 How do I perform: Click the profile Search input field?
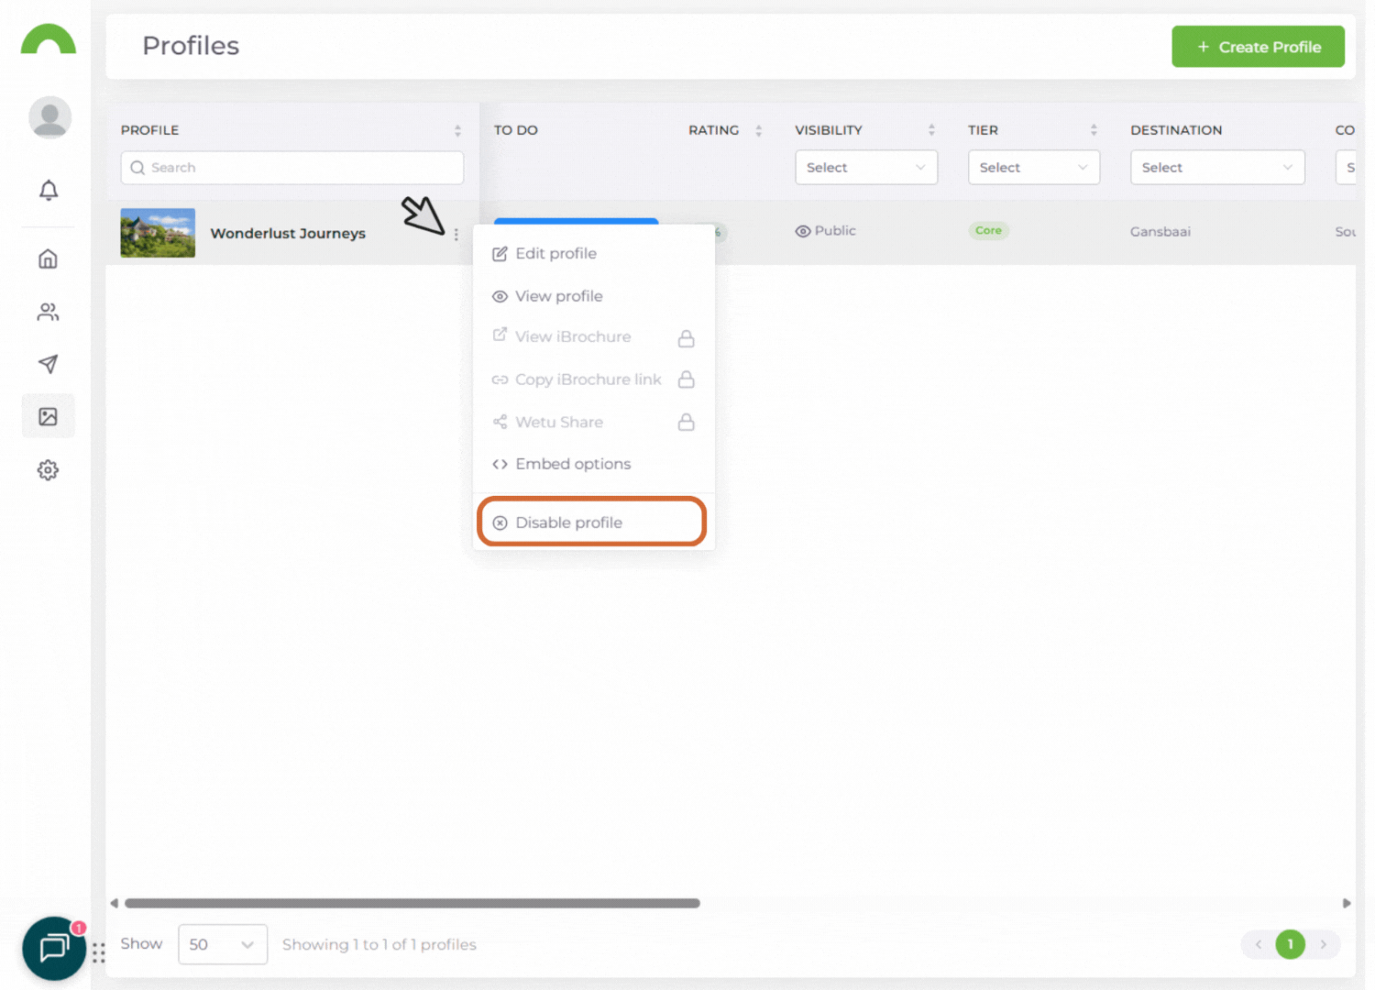point(292,168)
